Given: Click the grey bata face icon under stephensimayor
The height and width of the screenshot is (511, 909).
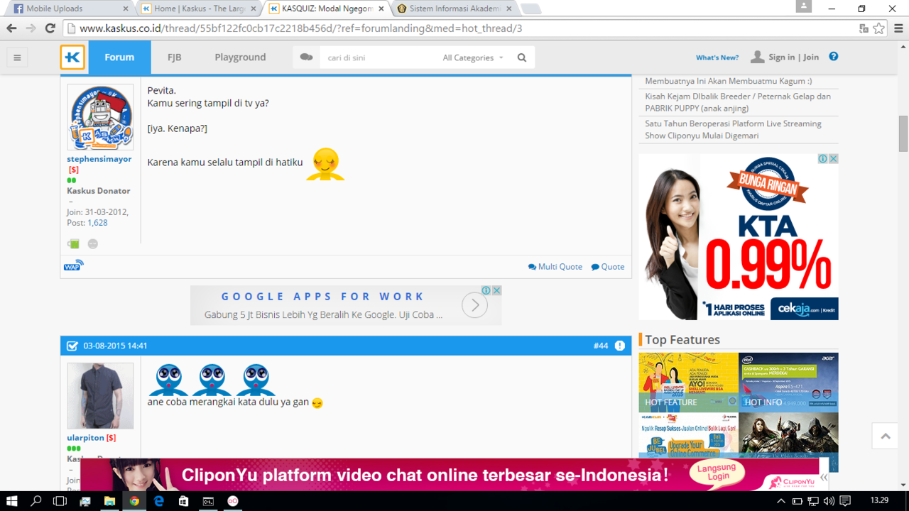Looking at the screenshot, I should [x=92, y=243].
